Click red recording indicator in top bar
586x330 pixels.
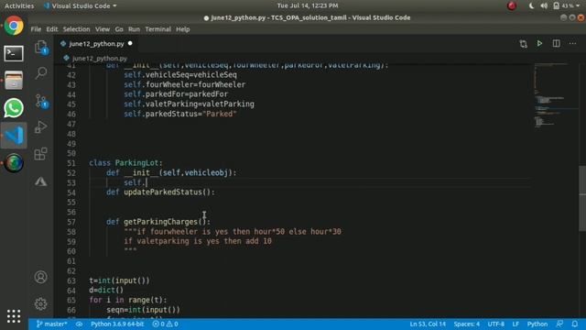coord(512,5)
